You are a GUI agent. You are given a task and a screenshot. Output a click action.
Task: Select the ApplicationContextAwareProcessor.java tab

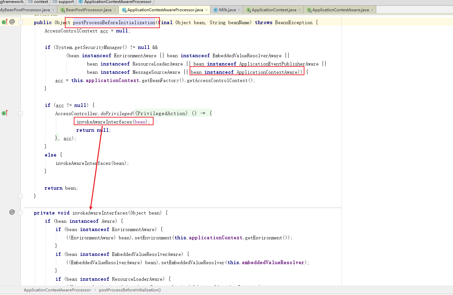[165, 10]
